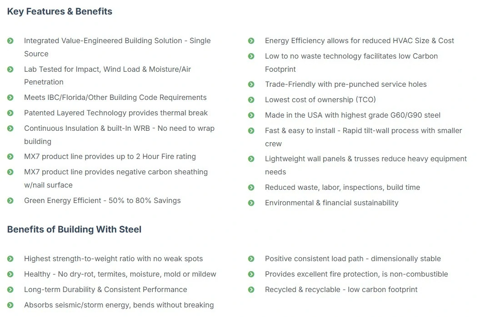Select green icon next to Patented Layered Technology
The width and height of the screenshot is (480, 317).
10,113
